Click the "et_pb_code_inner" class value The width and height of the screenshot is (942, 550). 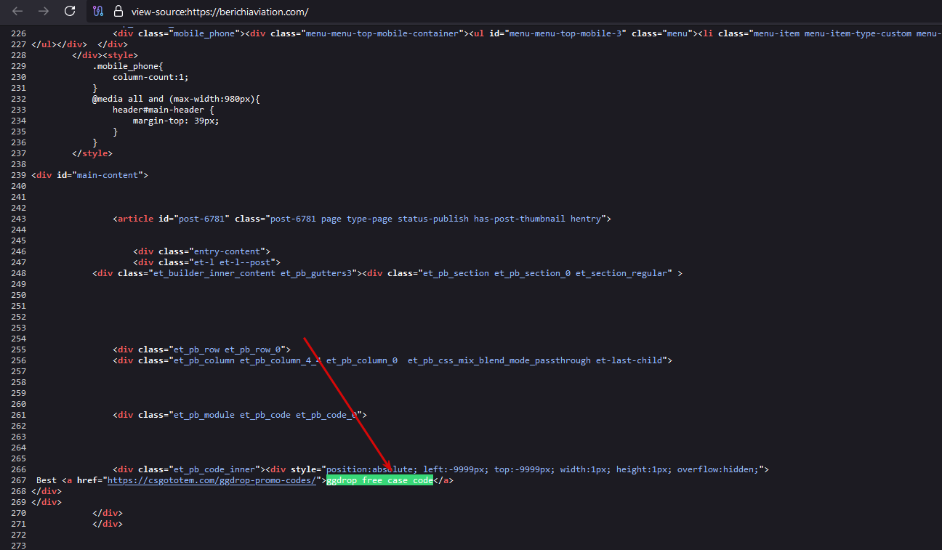[x=214, y=469]
